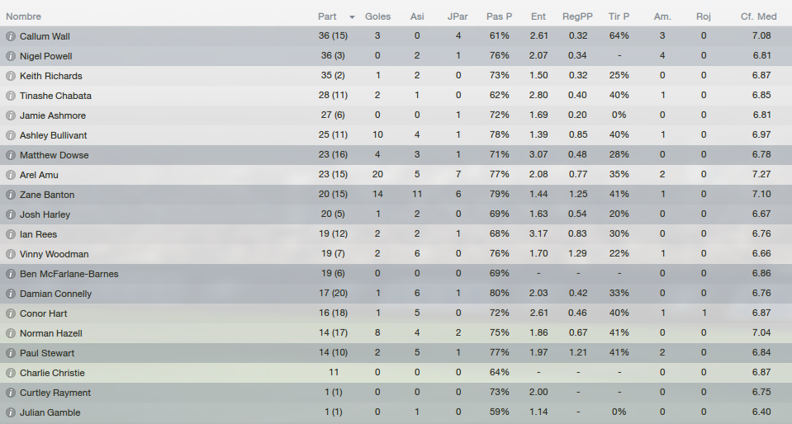The width and height of the screenshot is (792, 424).
Task: Open Keith Richards player profile
Action: [51, 76]
